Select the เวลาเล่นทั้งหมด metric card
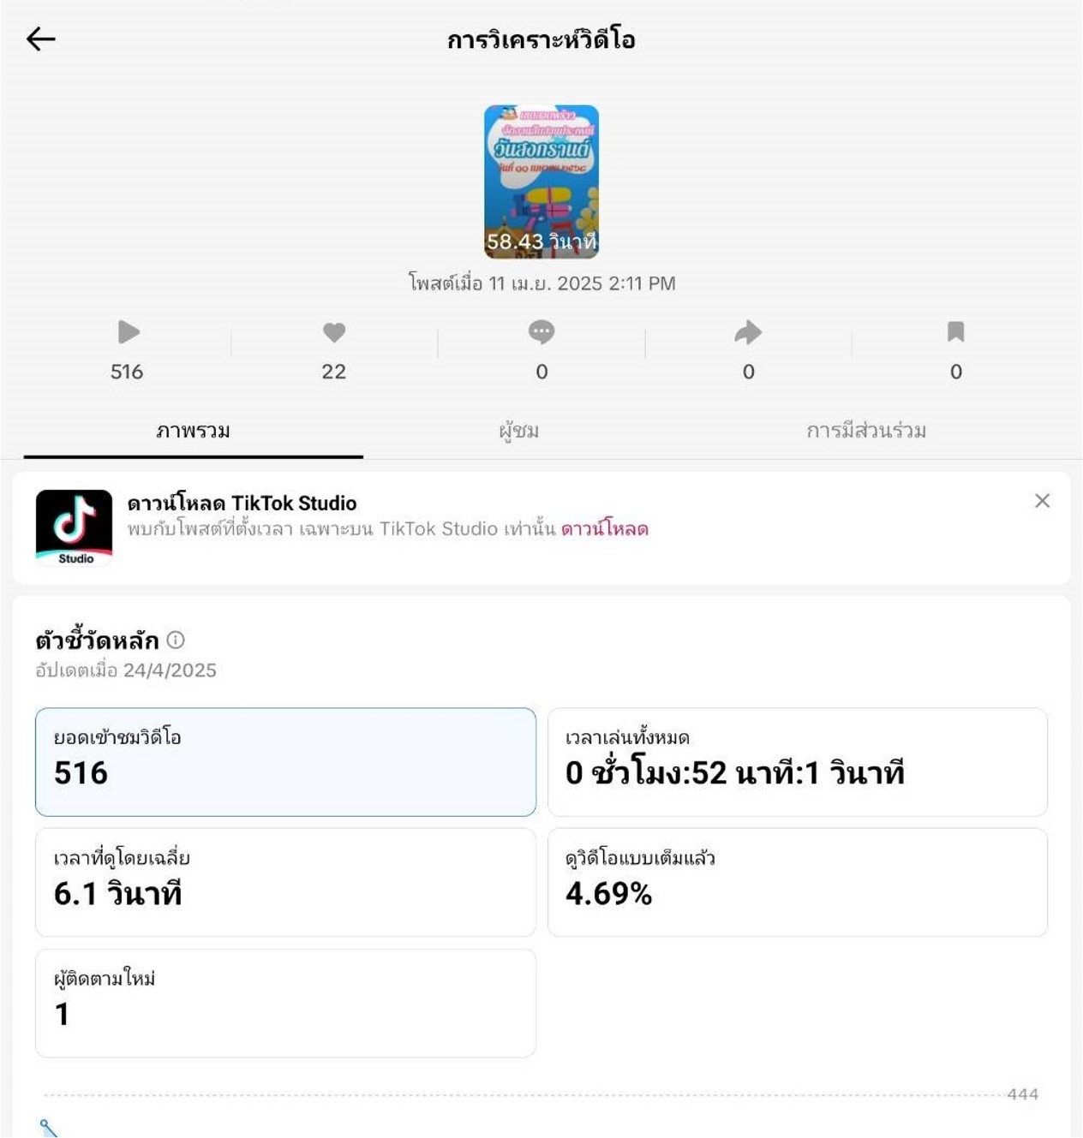The height and width of the screenshot is (1138, 1083). click(798, 762)
